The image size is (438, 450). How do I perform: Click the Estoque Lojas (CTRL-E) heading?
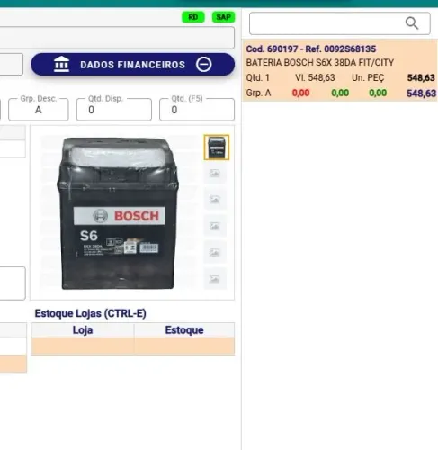pos(90,313)
